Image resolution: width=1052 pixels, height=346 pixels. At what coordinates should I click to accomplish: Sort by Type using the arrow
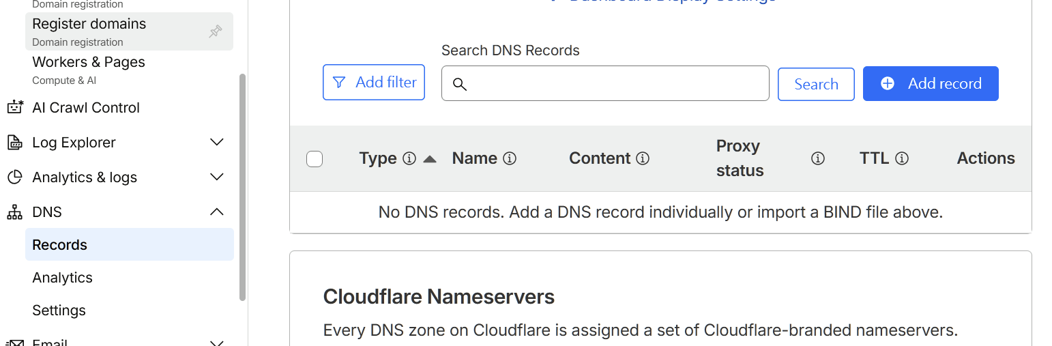coord(429,159)
